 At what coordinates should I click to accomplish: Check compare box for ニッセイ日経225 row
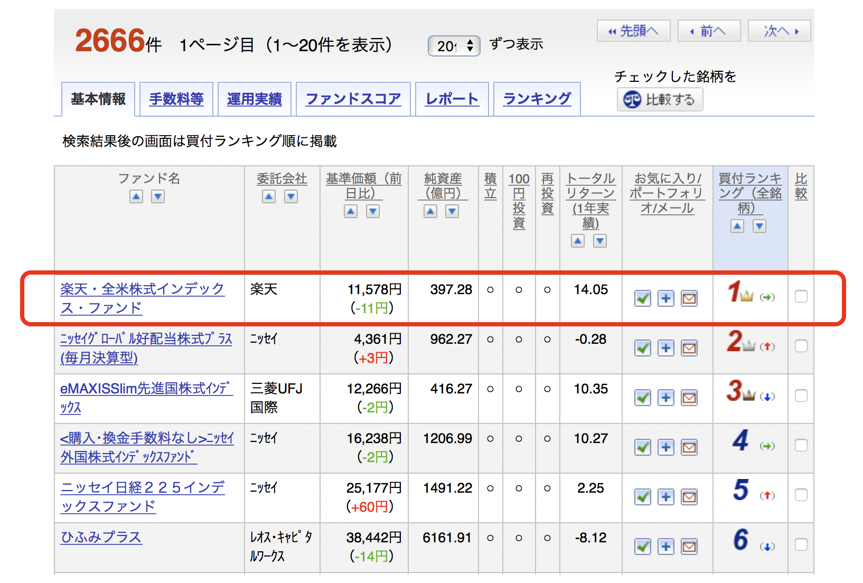[x=801, y=495]
